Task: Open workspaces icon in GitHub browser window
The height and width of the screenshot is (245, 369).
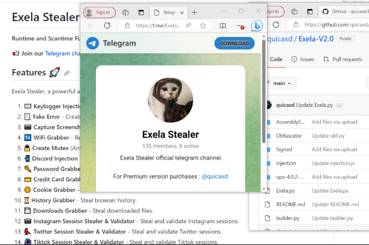Action: [294, 12]
